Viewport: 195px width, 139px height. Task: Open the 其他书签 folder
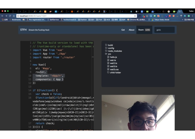pos(189,20)
